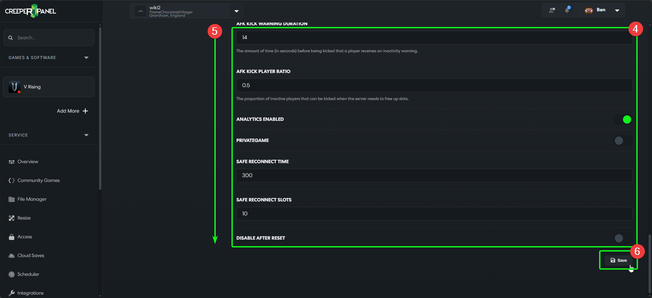
Task: Open the Scheduler clock icon
Action: pos(11,274)
